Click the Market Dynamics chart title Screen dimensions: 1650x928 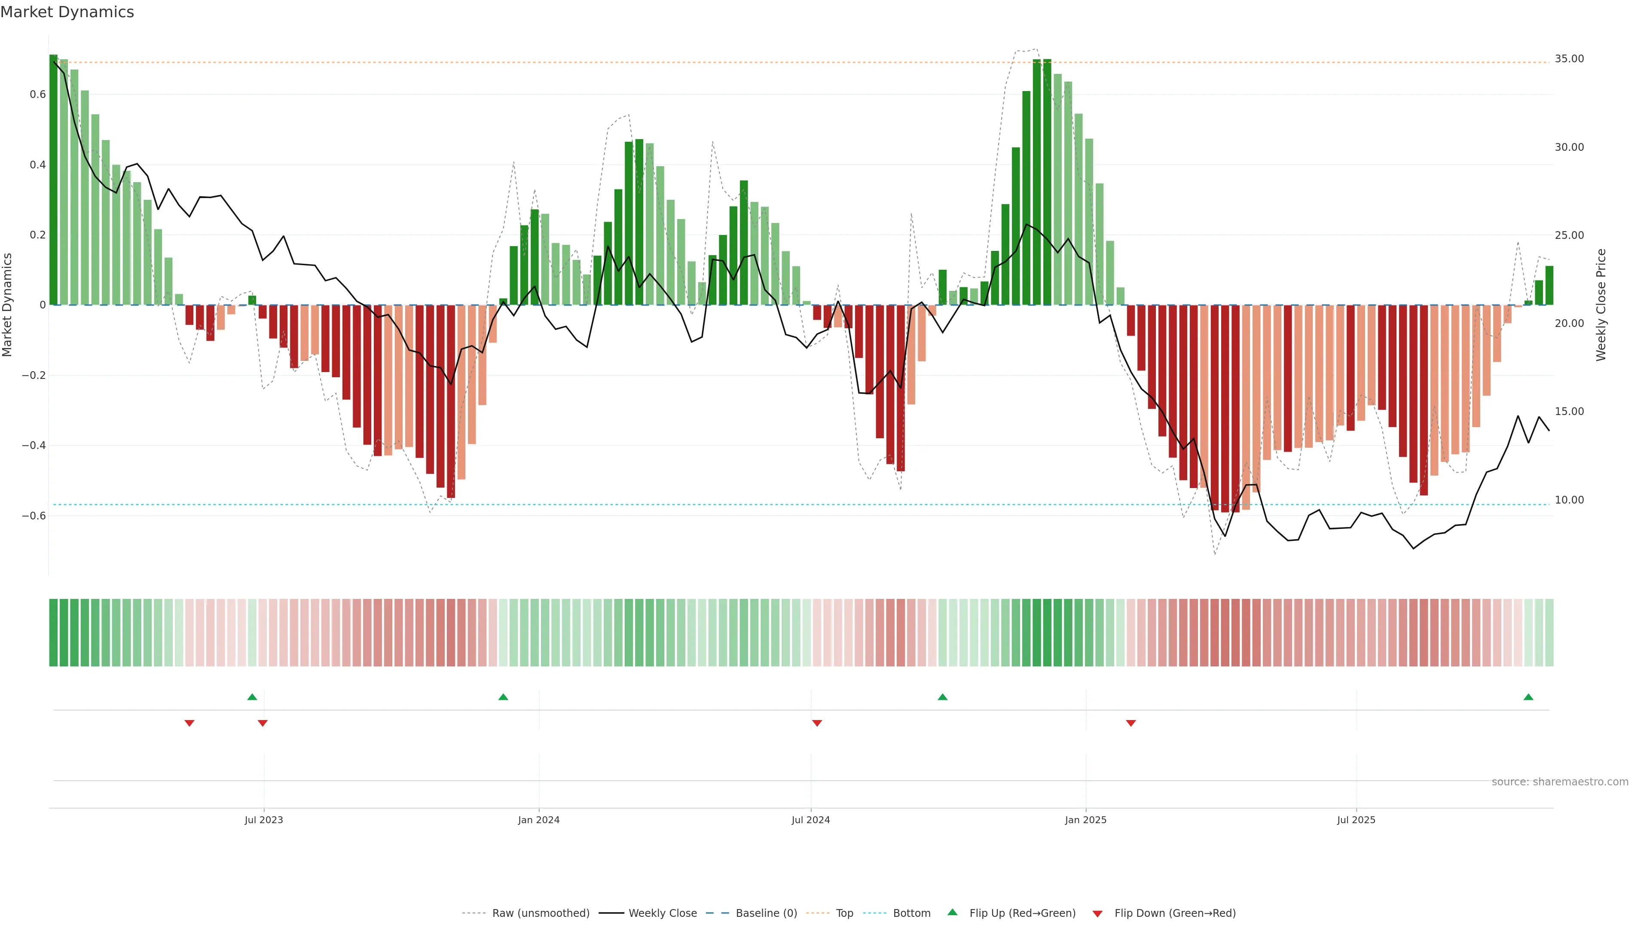(x=67, y=12)
